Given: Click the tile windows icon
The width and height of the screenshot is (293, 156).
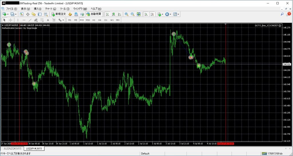Looking at the screenshot, I should (x=138, y=14).
